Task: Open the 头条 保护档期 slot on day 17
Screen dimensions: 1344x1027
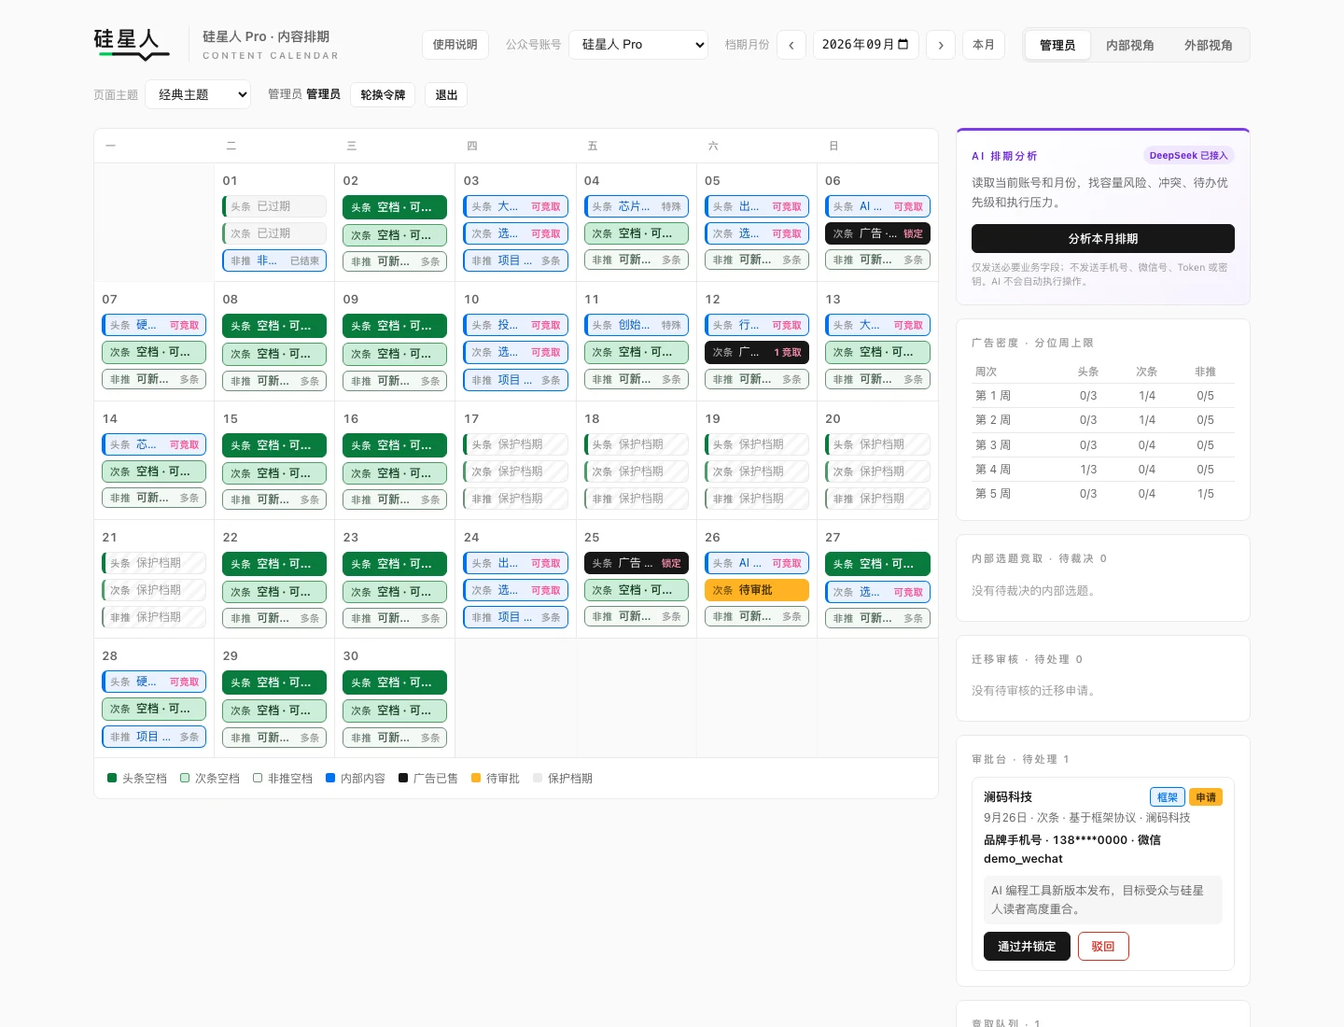Action: point(515,444)
